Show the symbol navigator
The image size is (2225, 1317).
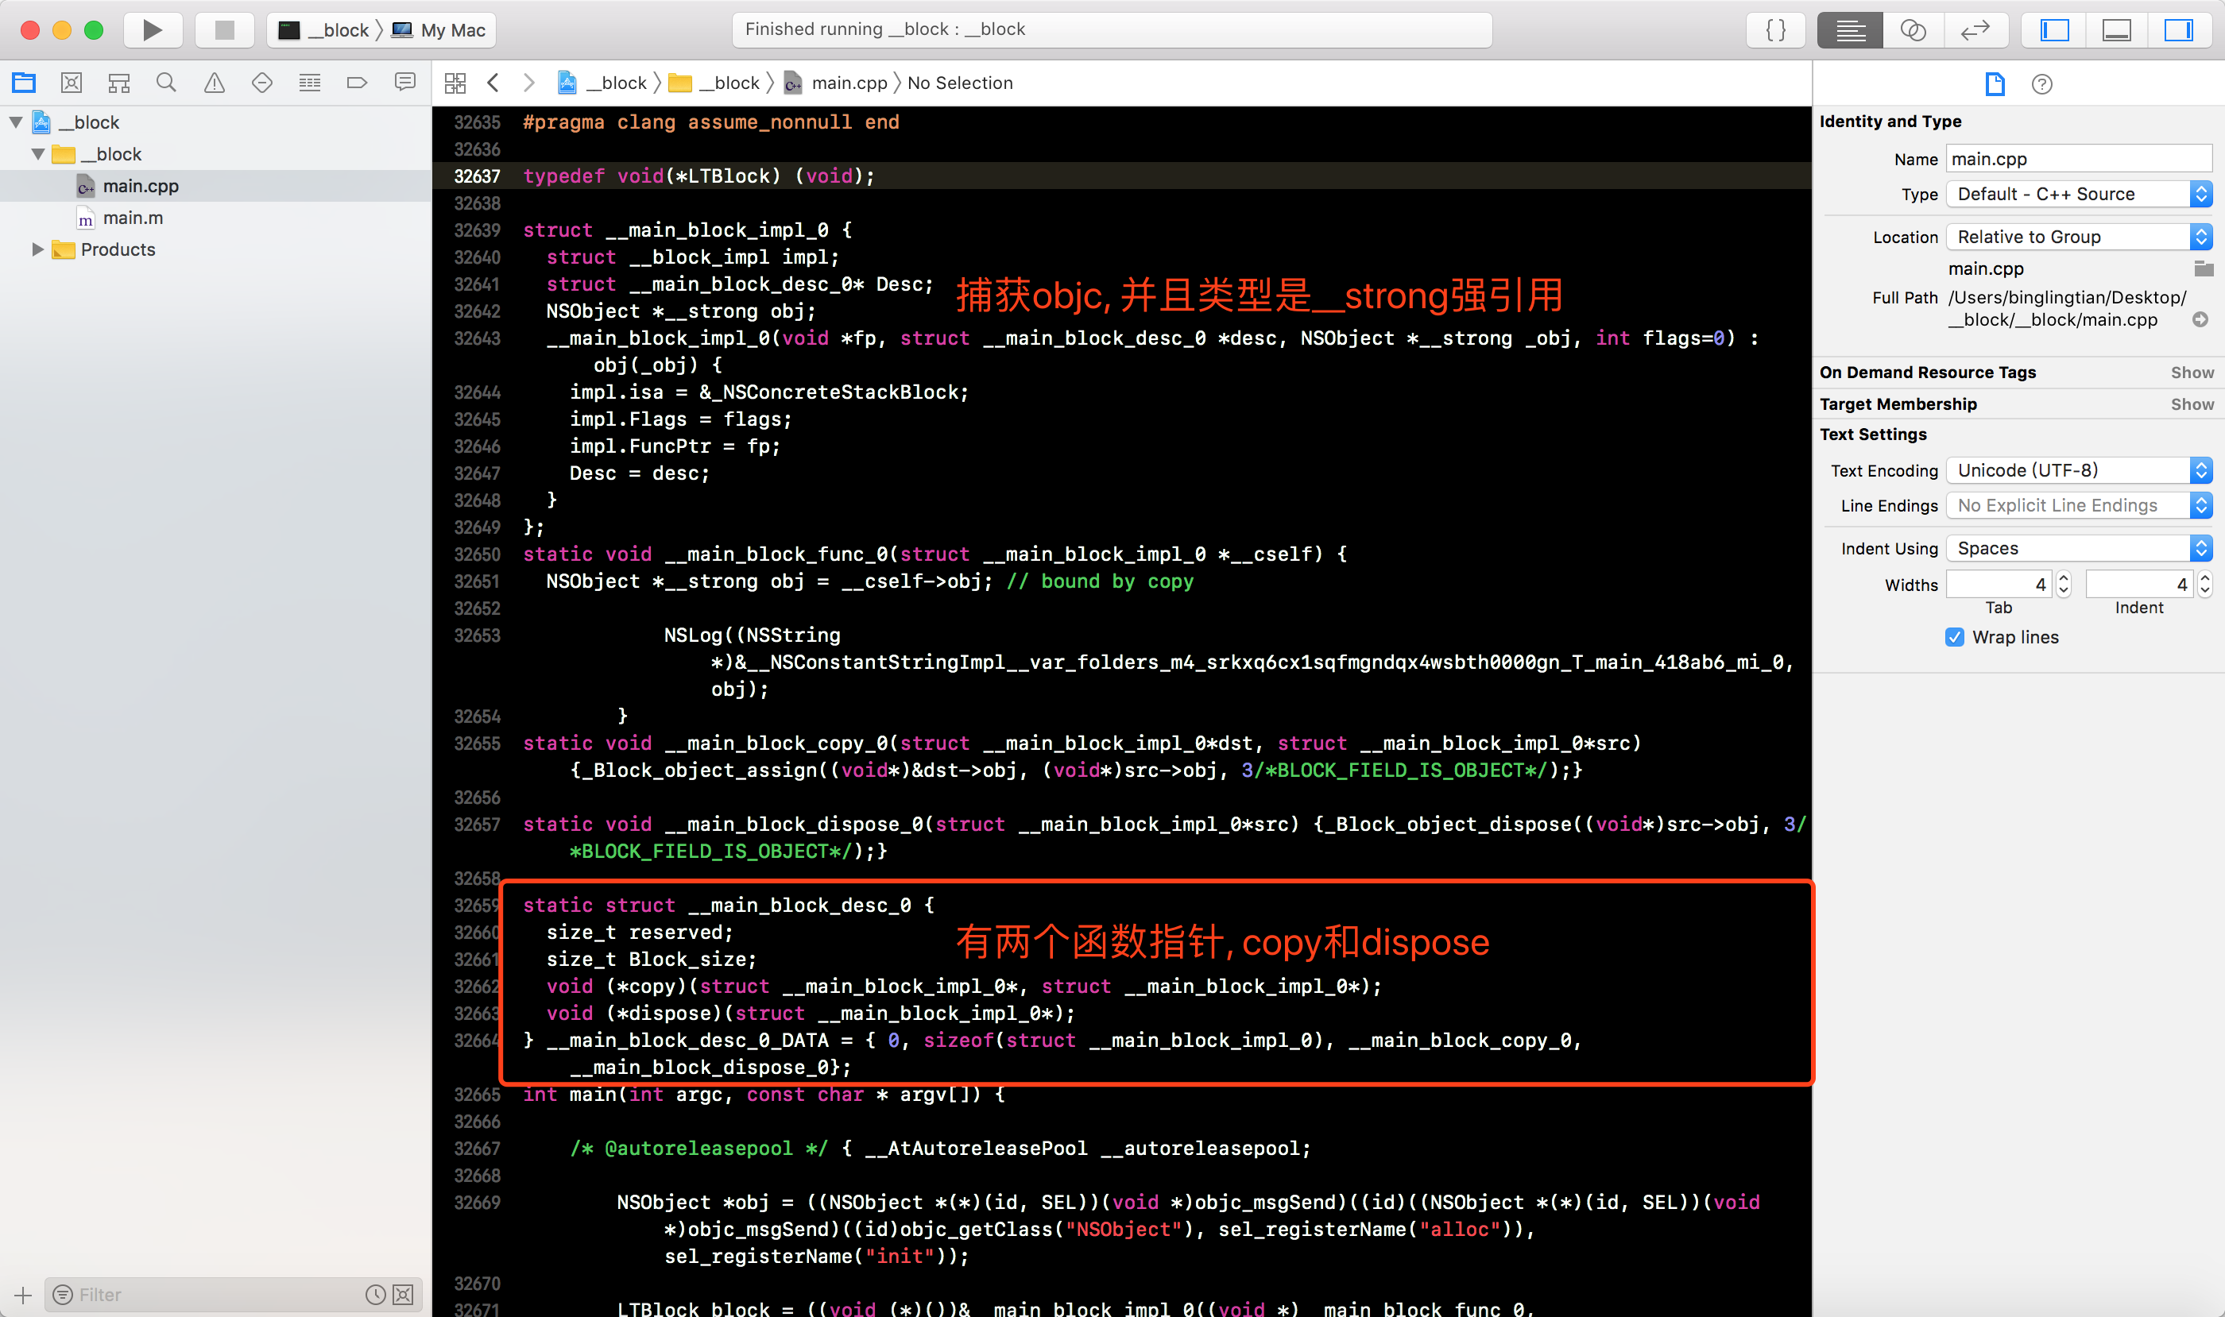[119, 83]
